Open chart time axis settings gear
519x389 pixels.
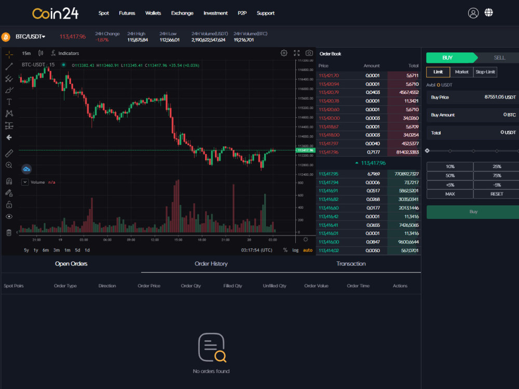tap(306, 240)
